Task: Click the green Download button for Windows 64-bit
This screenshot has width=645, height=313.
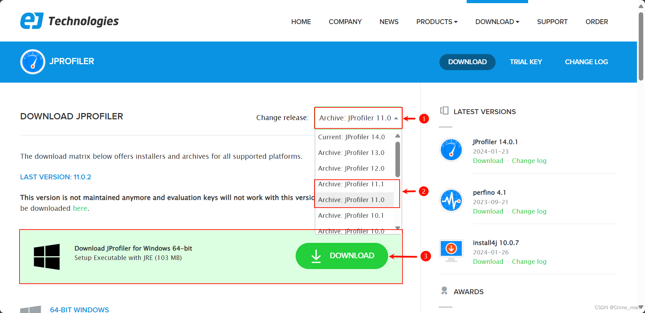Action: (x=342, y=256)
